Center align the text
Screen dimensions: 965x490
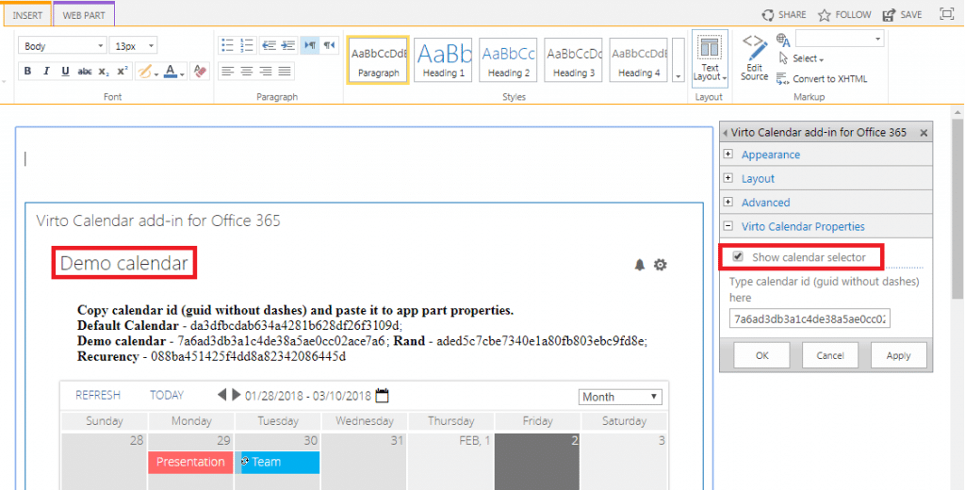click(247, 72)
